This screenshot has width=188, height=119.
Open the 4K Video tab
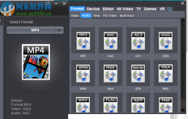(x=125, y=9)
